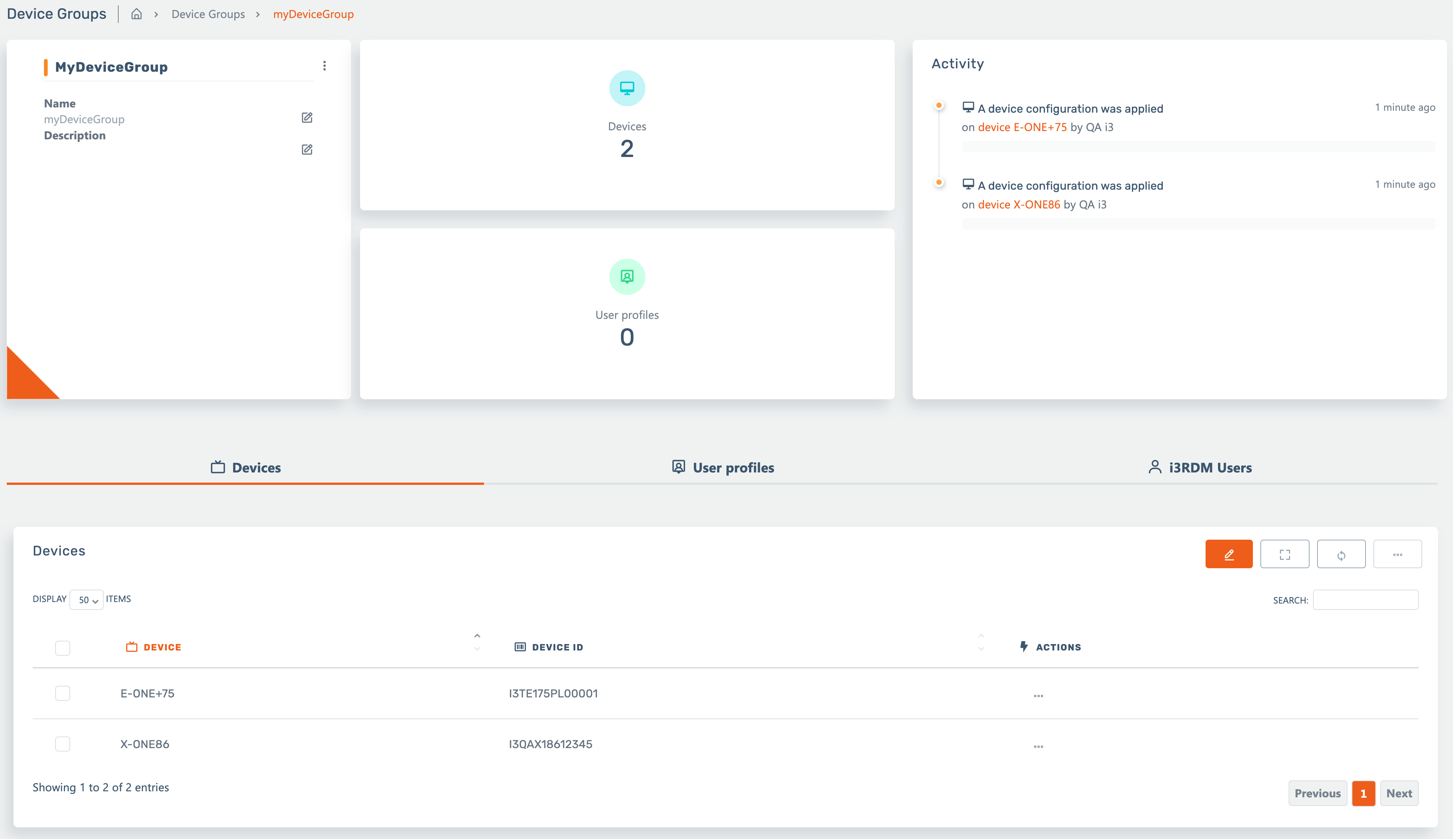Click the home icon in breadcrumb

coord(137,14)
